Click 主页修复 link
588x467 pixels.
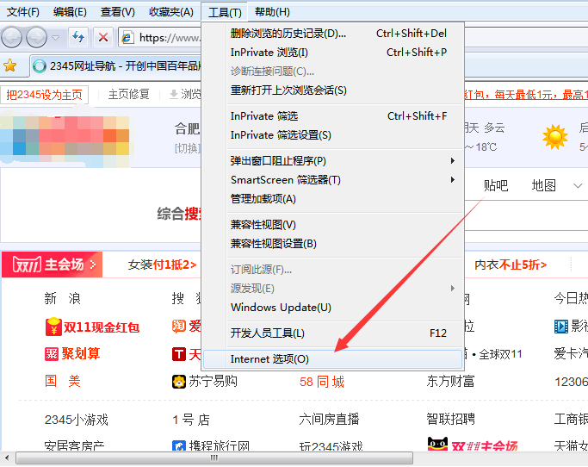[x=128, y=94]
